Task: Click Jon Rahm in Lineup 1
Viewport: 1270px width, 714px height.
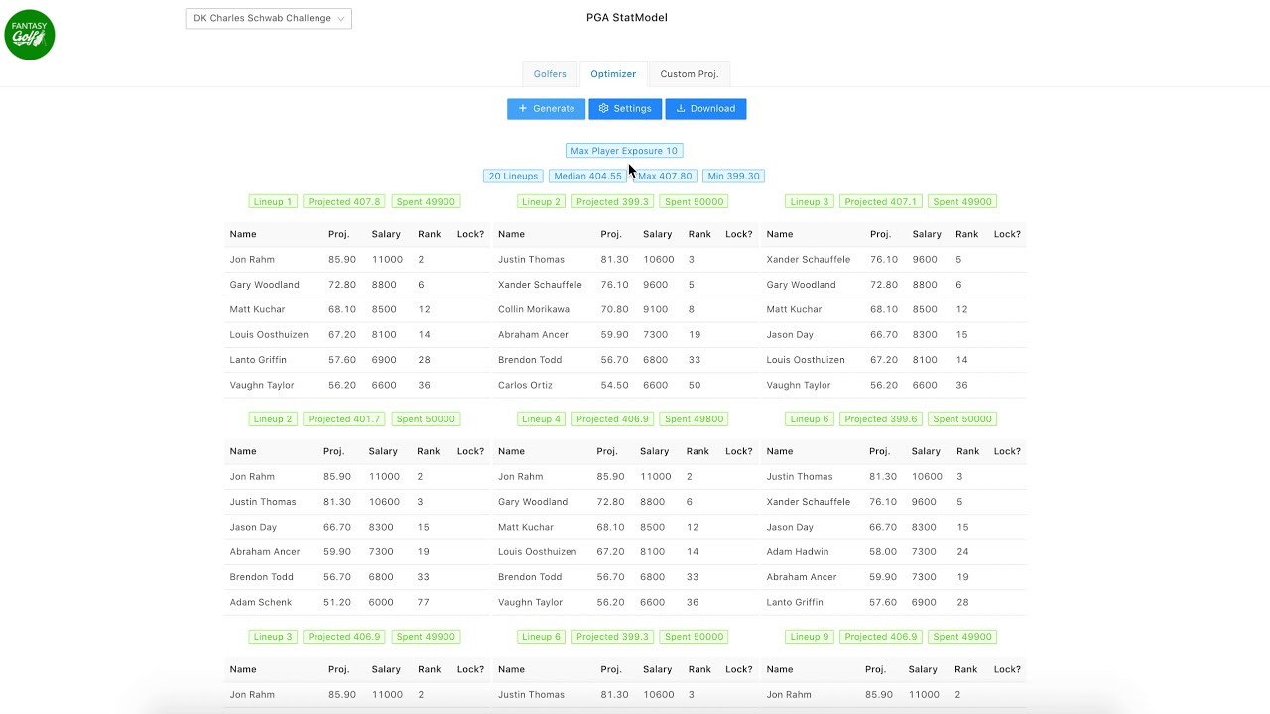Action: [252, 259]
